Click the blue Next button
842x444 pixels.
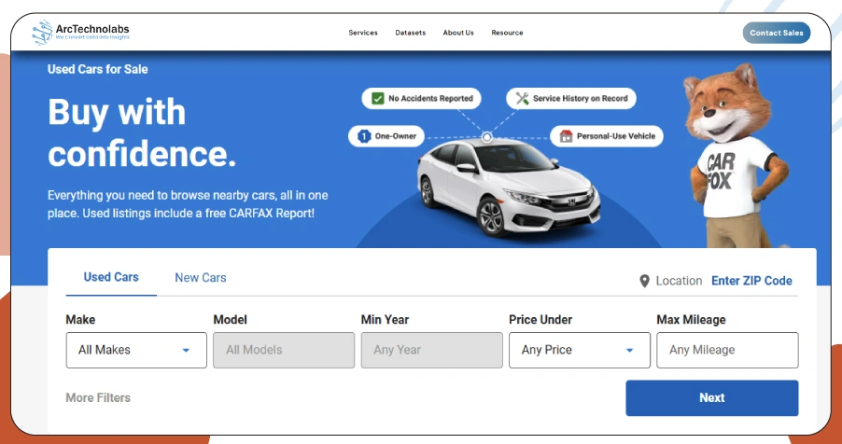(711, 397)
